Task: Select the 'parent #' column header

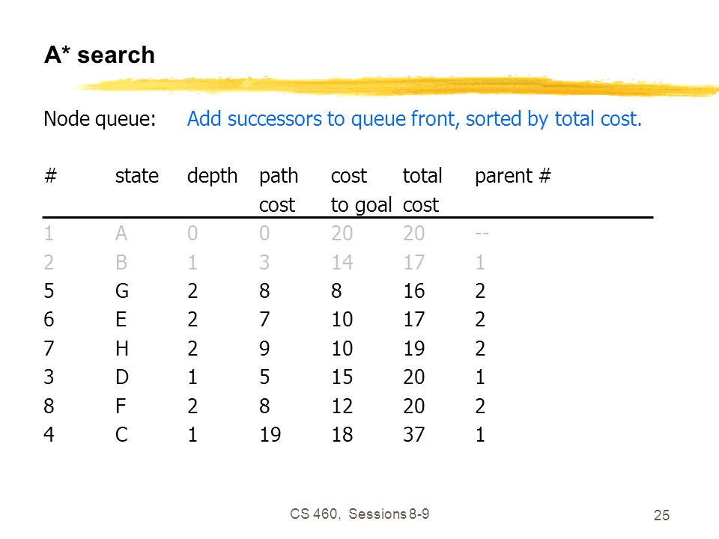Action: pyautogui.click(x=512, y=177)
